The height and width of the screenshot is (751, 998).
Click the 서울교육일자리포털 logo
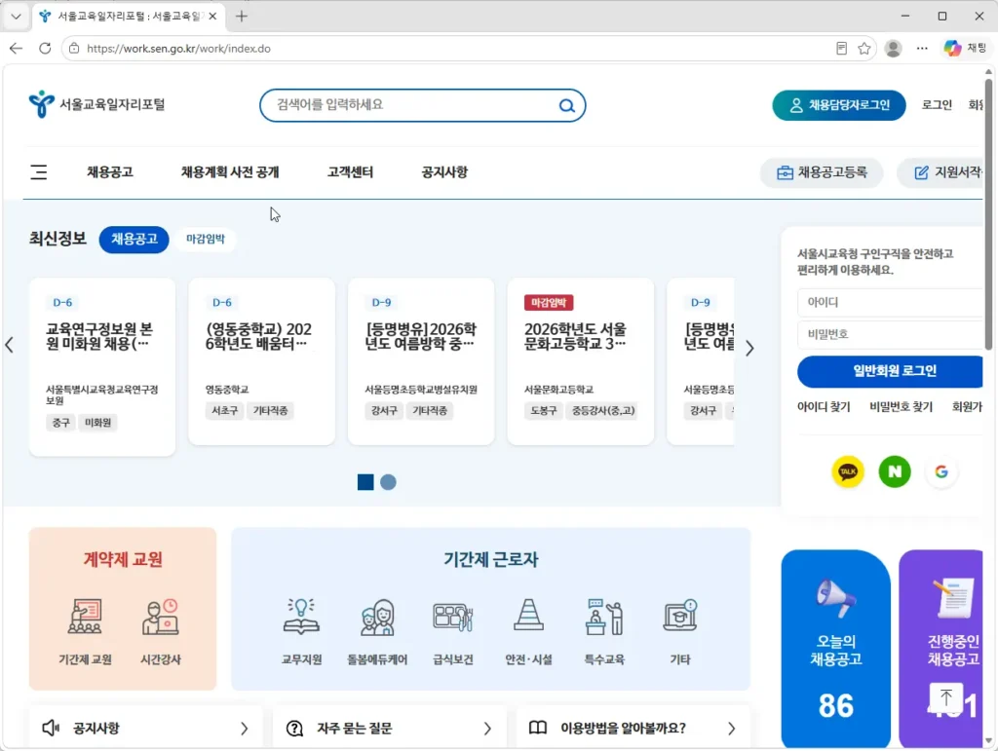coord(96,104)
